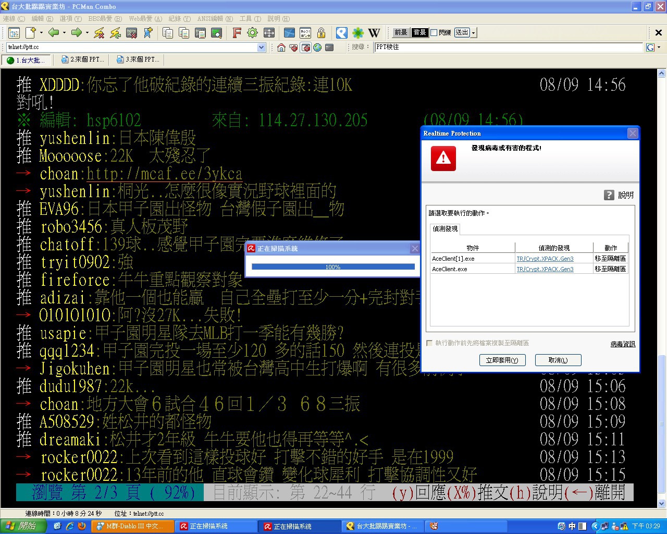This screenshot has height=534, width=667.
Task: Switch to tab 2.來個 PPT
Action: (x=83, y=60)
